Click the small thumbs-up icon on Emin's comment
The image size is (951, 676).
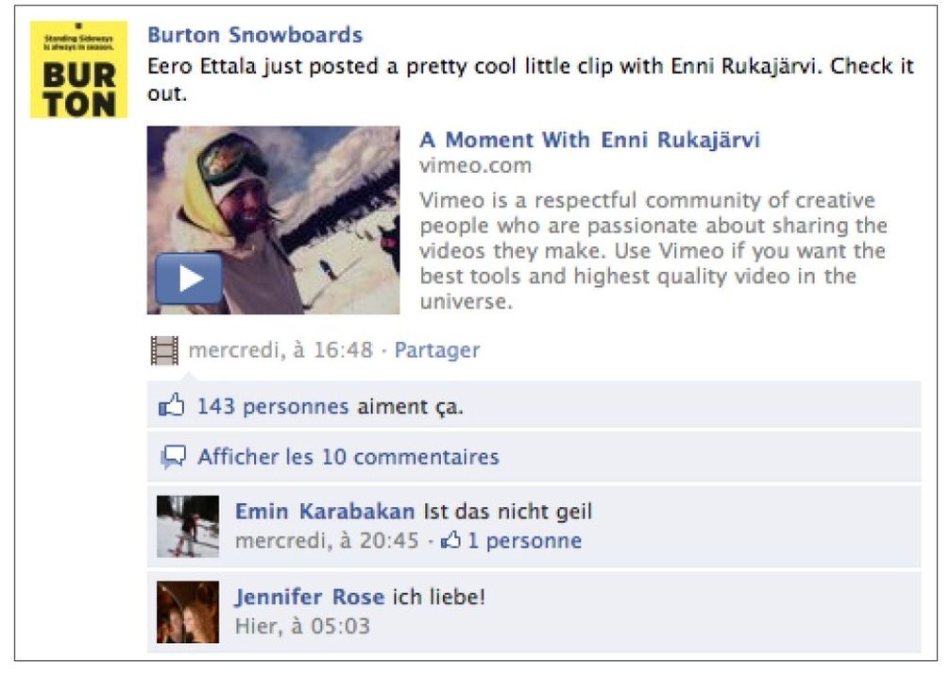450,540
